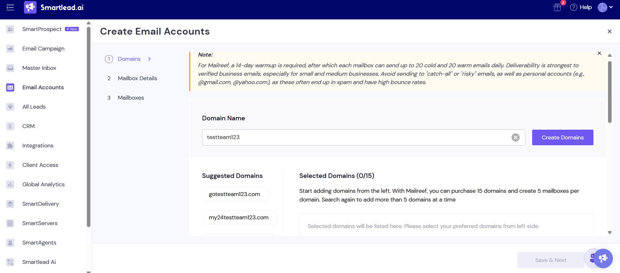
Task: Collapse the sidebar with the hamburger menu icon
Action: (10, 7)
